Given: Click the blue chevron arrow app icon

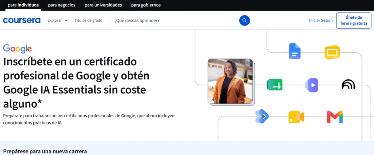Looking at the screenshot, I should 262,116.
